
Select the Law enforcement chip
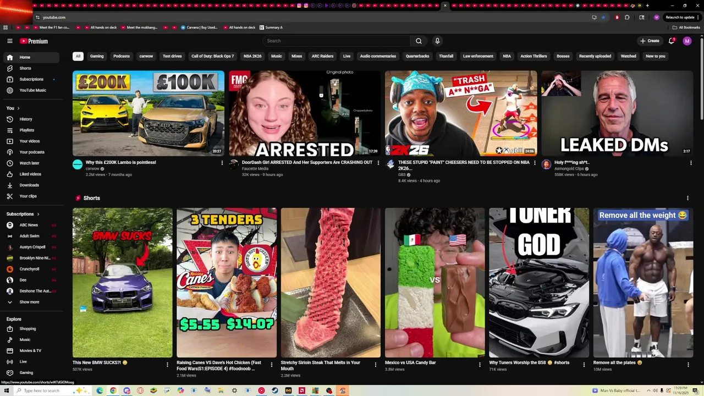click(x=478, y=56)
